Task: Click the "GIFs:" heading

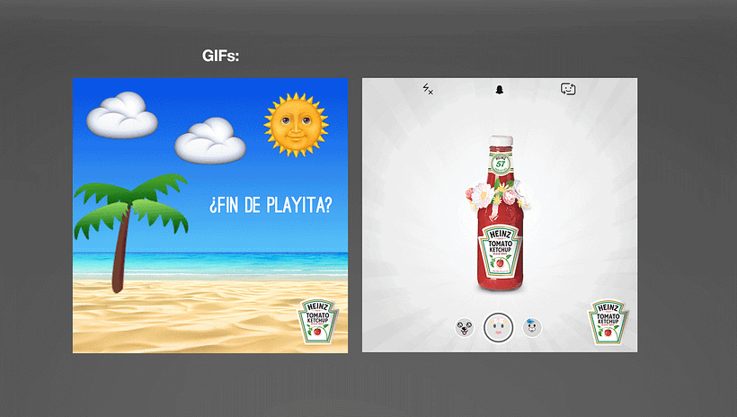Action: tap(220, 56)
